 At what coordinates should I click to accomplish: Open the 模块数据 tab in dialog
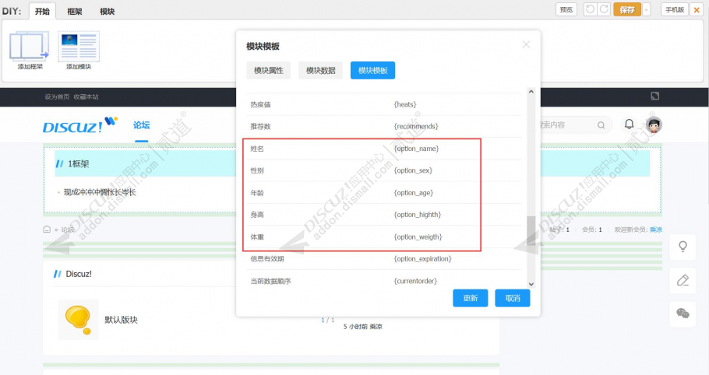point(320,70)
